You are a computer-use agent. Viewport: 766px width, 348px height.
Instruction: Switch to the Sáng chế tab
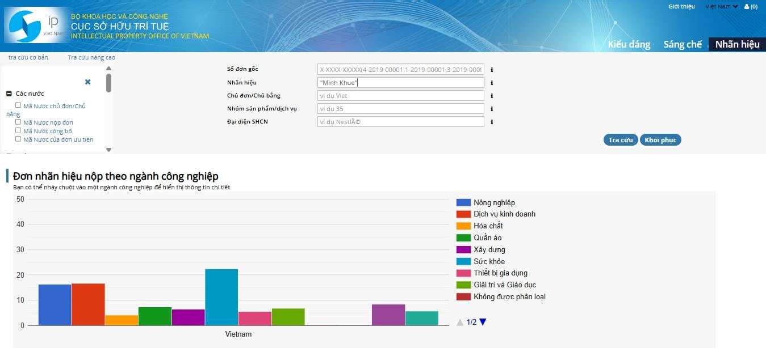pyautogui.click(x=682, y=44)
